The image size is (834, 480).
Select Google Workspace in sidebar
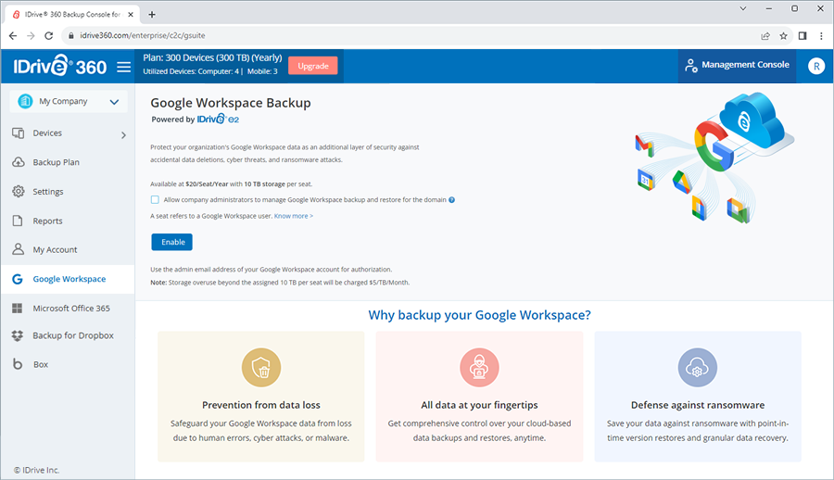click(68, 279)
